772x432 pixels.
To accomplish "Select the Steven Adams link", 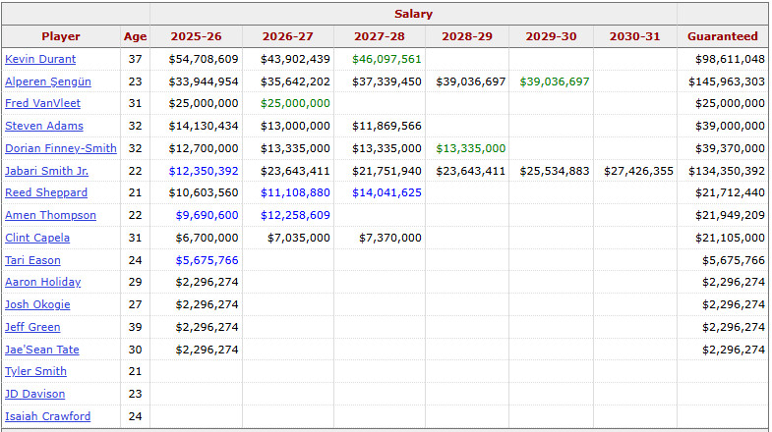I will point(44,126).
